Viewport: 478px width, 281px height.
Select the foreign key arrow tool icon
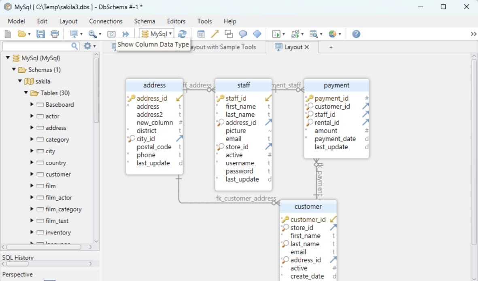215,34
